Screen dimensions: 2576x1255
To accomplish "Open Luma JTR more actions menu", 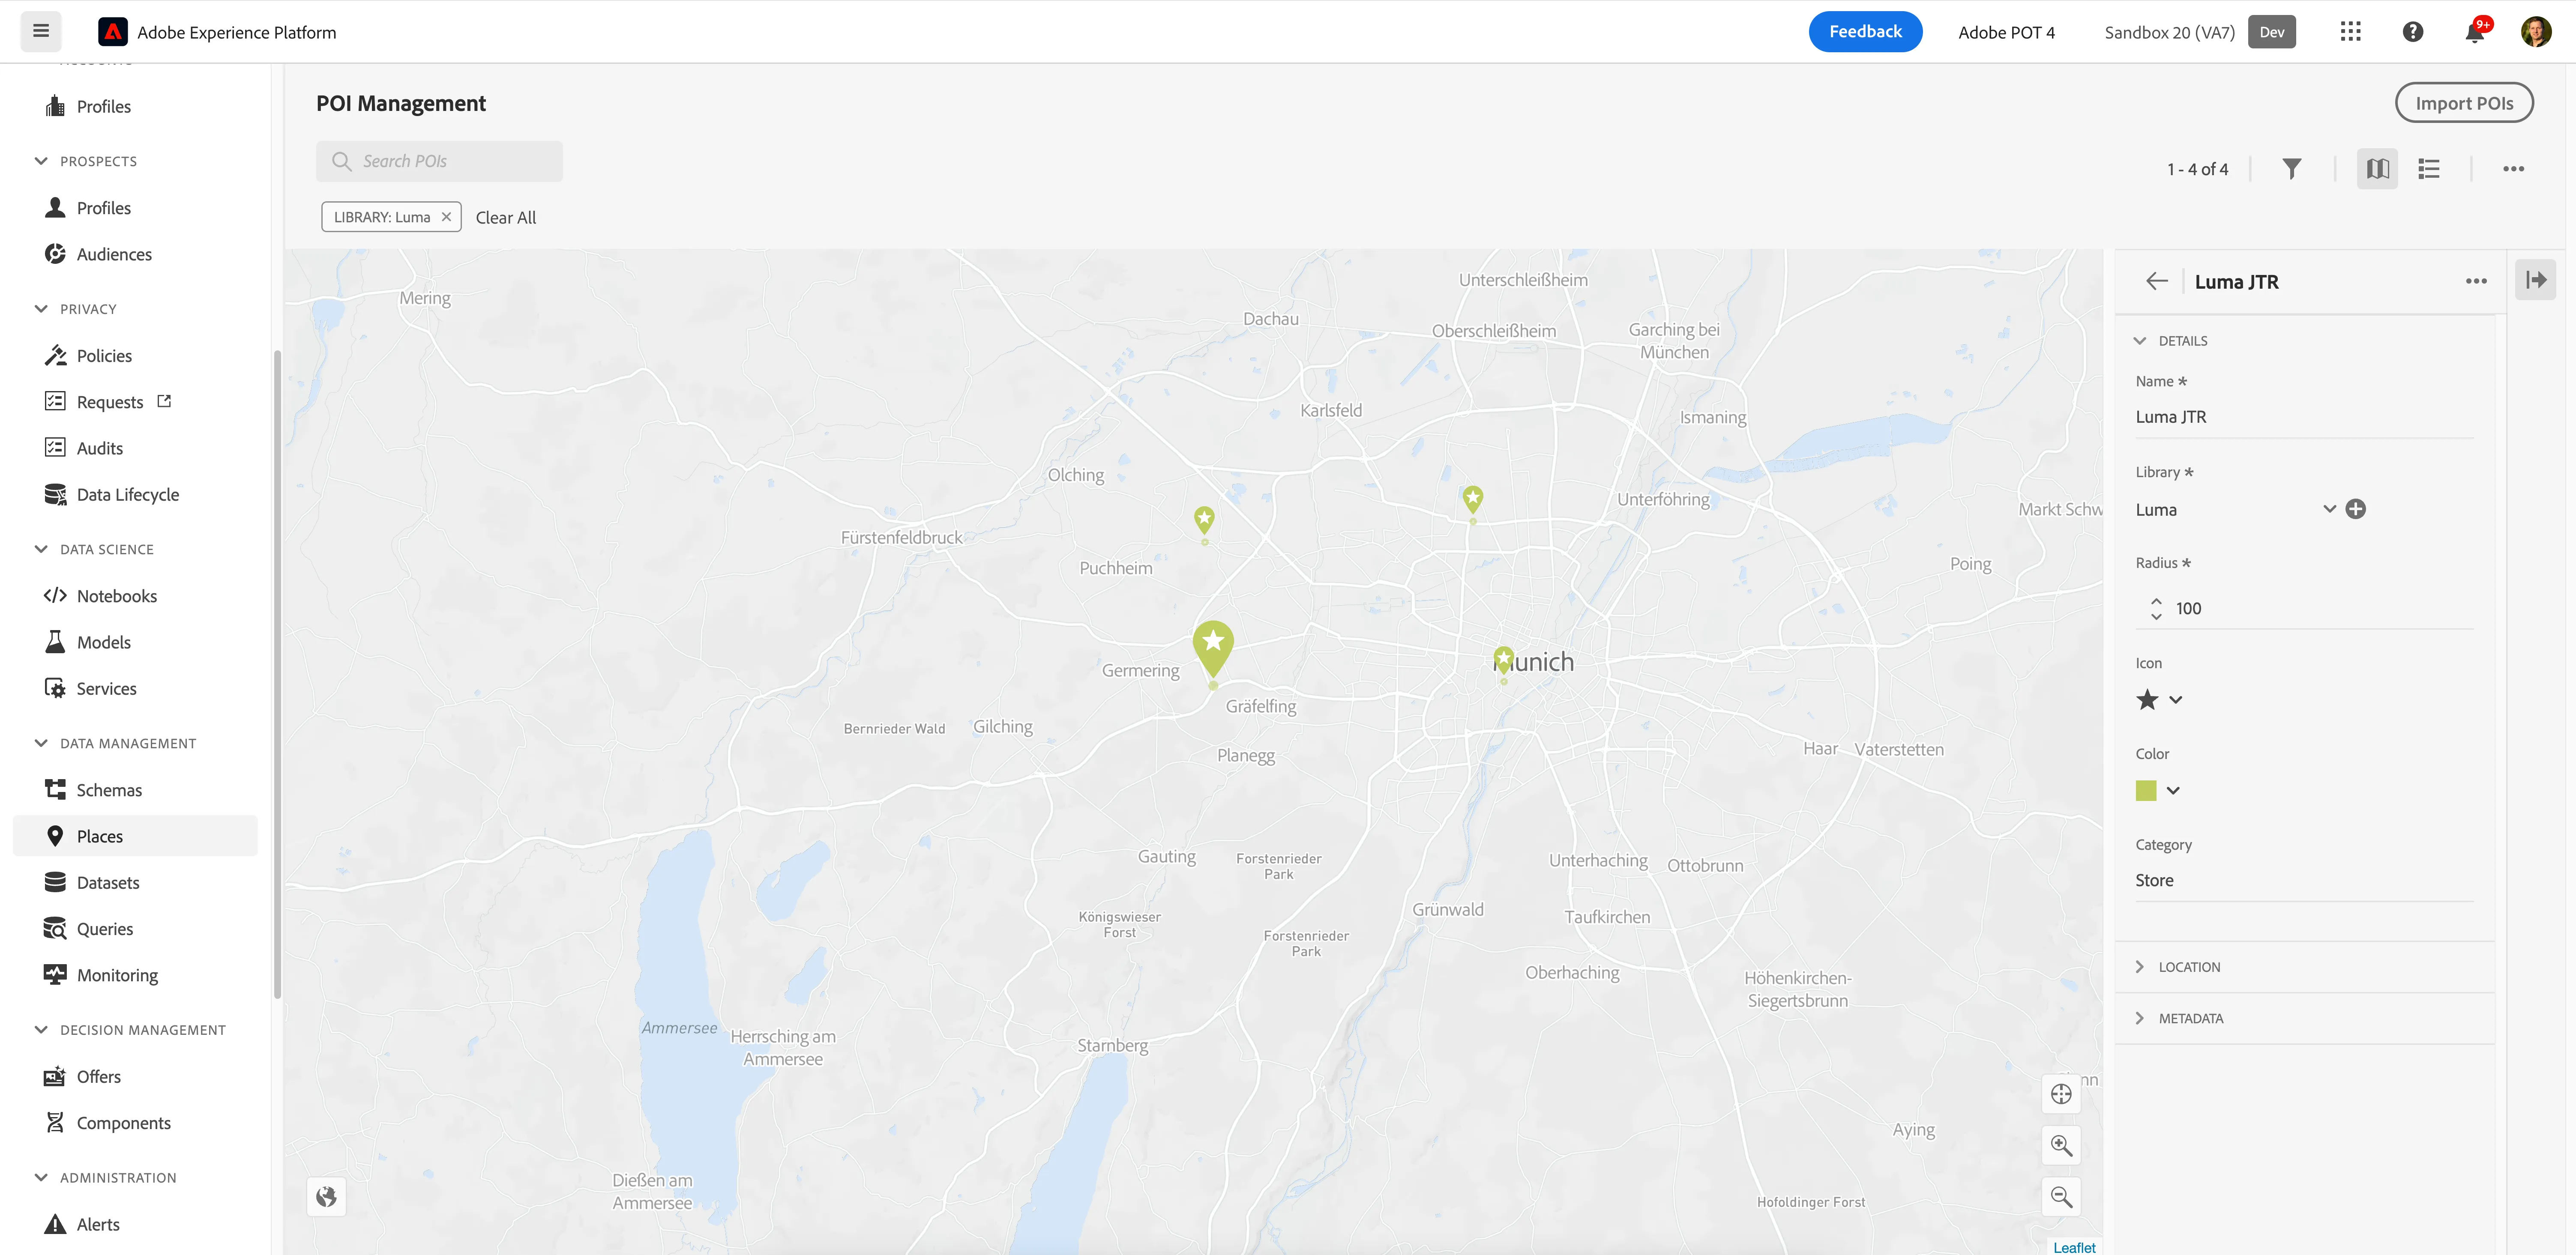I will (x=2476, y=281).
